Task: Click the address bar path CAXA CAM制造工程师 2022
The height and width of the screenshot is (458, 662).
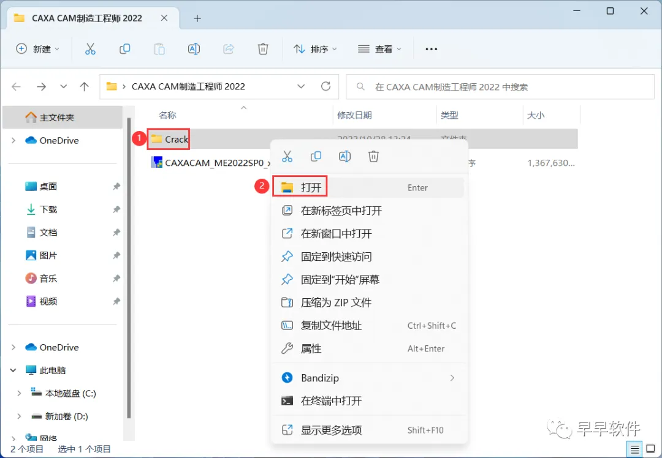Action: (x=188, y=86)
